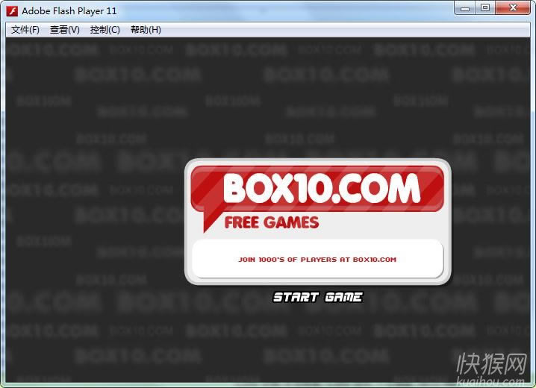Open the 帮助(H) menu
536x388 pixels.
(146, 30)
